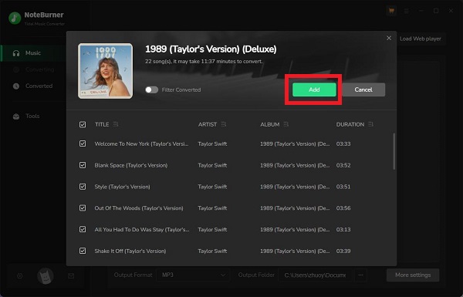Sort by ALBUM column icon
The height and width of the screenshot is (297, 463).
click(x=286, y=124)
